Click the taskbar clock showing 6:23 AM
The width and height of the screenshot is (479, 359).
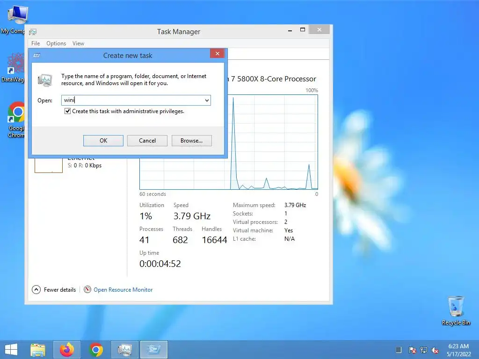[458, 350]
